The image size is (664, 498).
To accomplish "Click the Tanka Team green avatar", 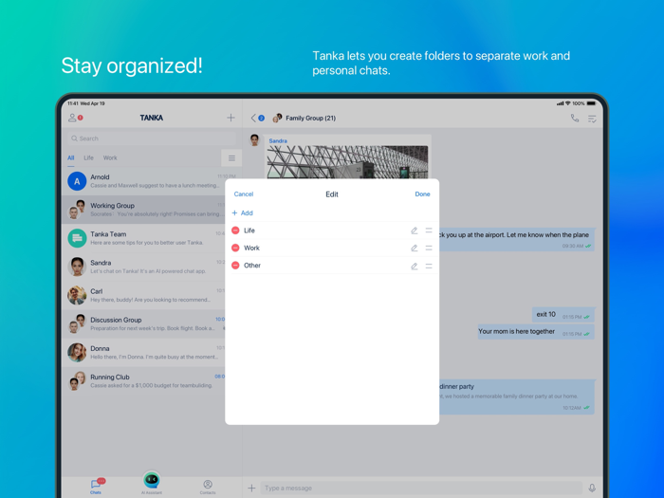I will pos(77,238).
